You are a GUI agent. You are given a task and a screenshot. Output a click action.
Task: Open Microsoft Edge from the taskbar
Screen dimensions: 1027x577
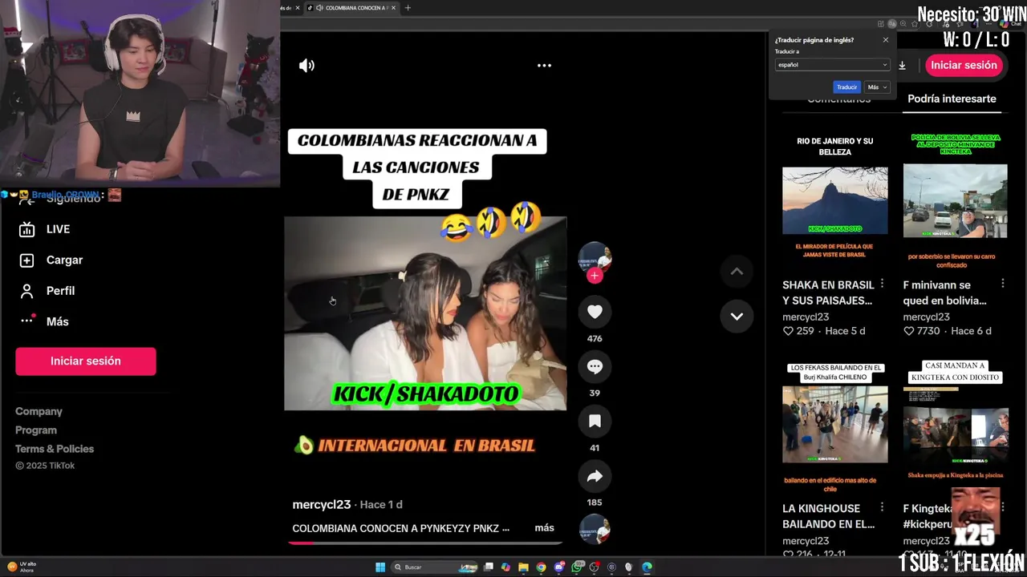click(x=647, y=567)
